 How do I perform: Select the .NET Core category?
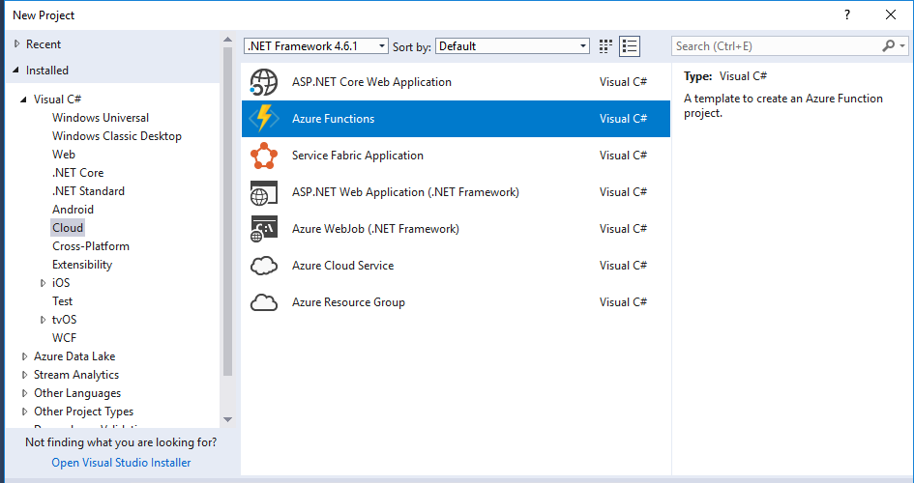coord(77,173)
